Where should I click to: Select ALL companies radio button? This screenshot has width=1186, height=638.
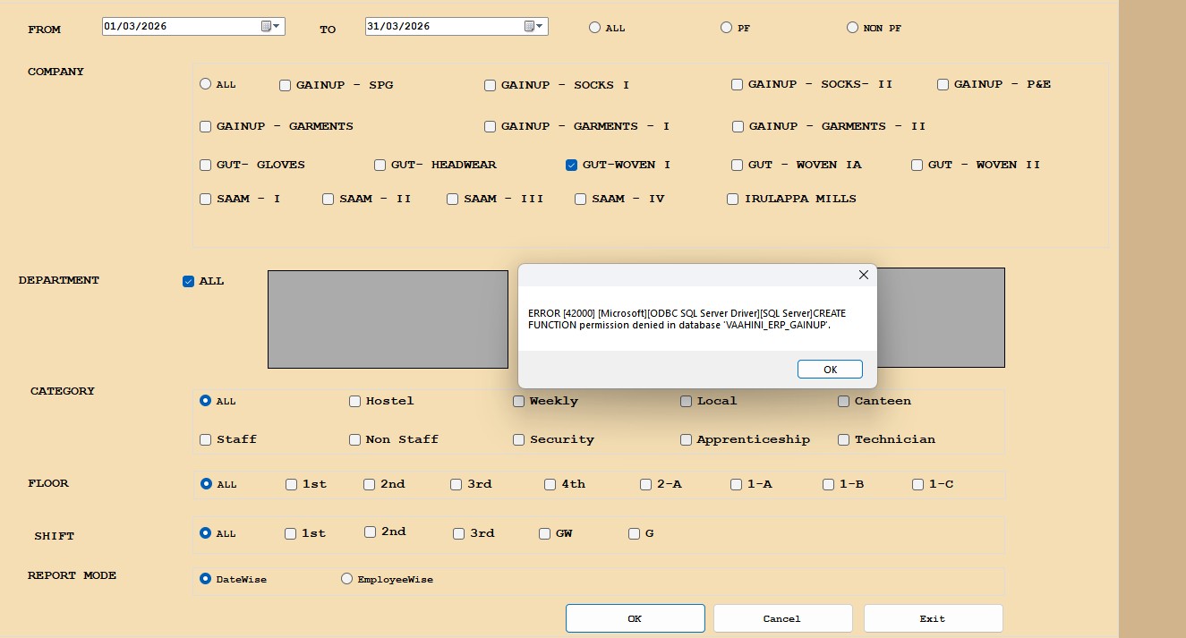click(x=205, y=84)
